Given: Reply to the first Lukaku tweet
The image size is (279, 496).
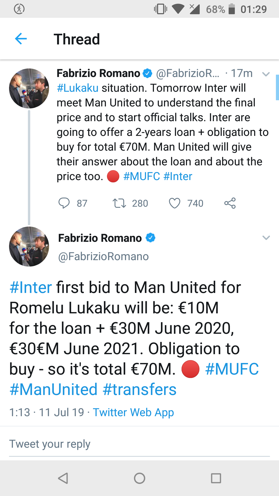Looking at the screenshot, I should [x=64, y=203].
